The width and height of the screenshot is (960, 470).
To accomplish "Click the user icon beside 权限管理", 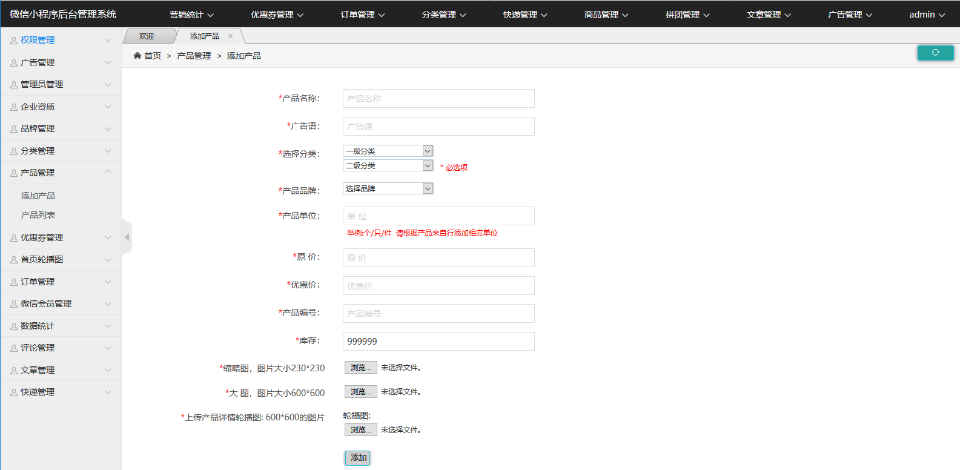I will point(13,41).
